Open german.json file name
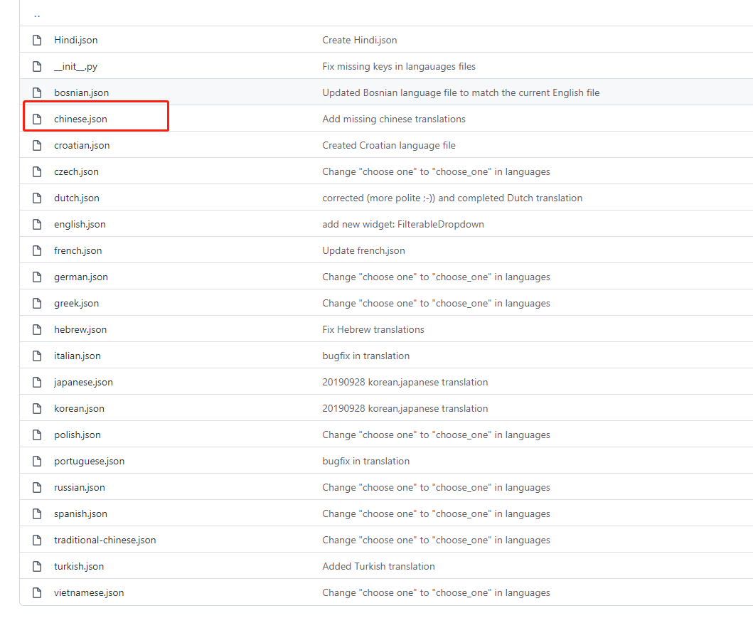 pyautogui.click(x=81, y=277)
